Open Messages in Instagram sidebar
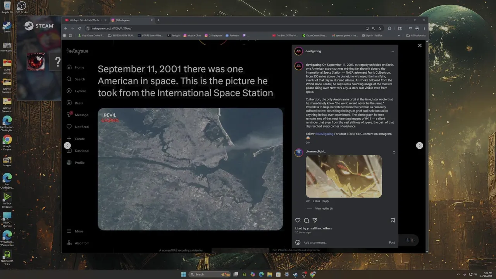496x279 pixels. pos(77,115)
